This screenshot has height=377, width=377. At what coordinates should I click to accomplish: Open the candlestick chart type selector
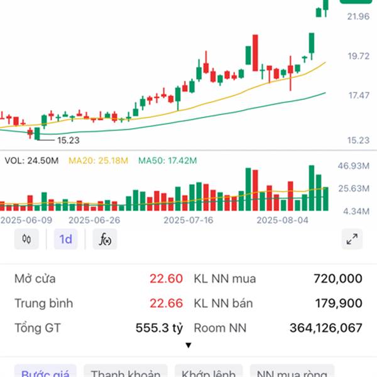26,239
